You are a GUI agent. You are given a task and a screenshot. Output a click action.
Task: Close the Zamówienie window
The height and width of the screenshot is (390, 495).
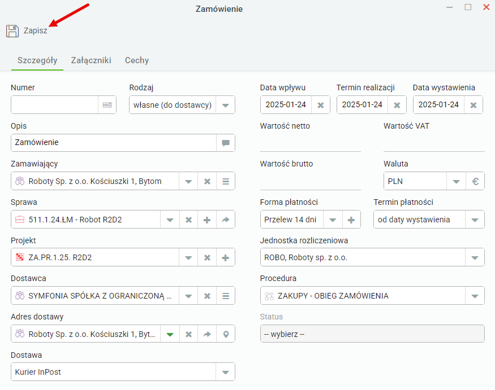pos(486,7)
